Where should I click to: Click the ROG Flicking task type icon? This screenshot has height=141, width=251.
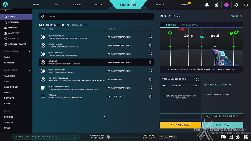click(43, 45)
